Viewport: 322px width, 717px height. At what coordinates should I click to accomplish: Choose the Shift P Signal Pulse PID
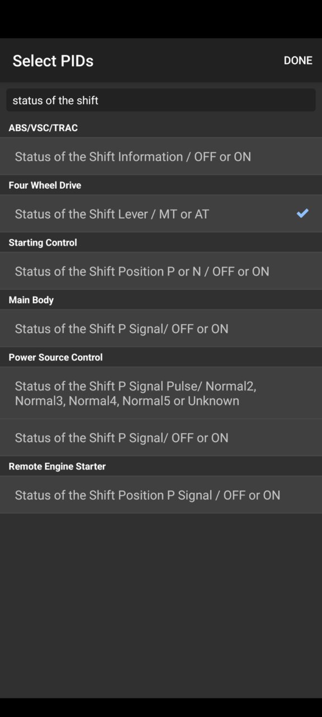[161, 393]
